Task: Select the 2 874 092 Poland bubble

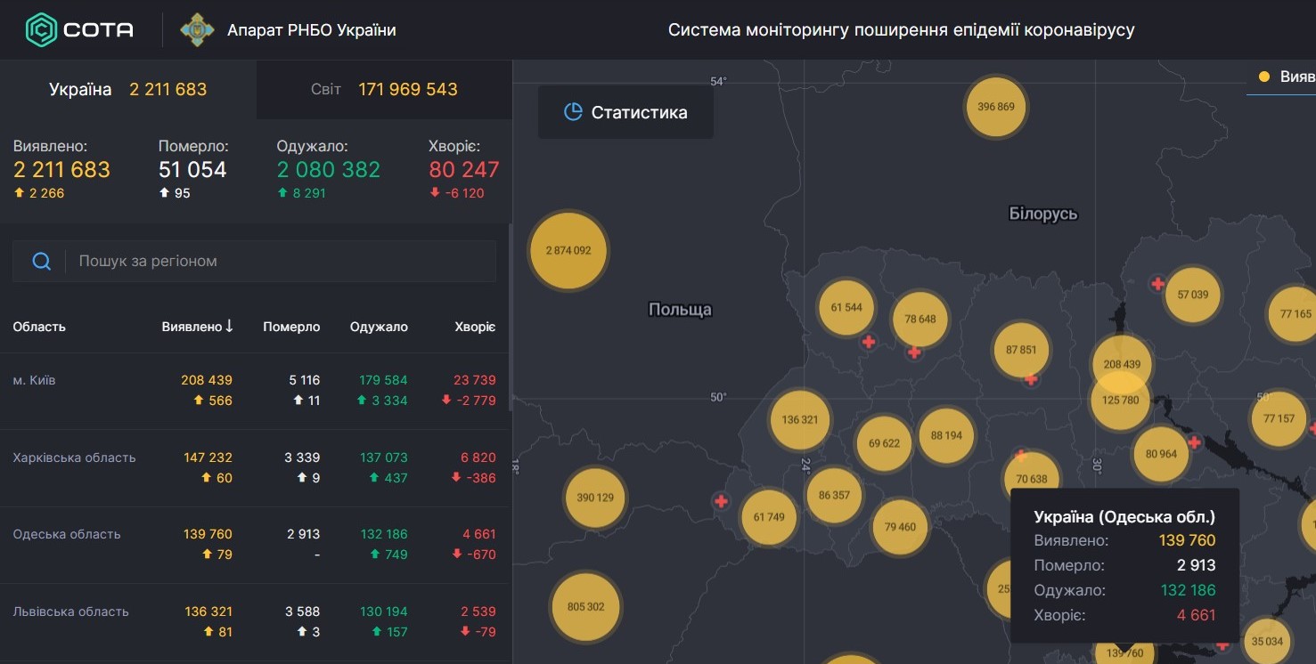Action: click(x=568, y=250)
